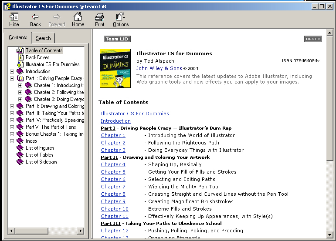Open the Chapter 10 link
Screen dimensions: 336x241
[115, 209]
